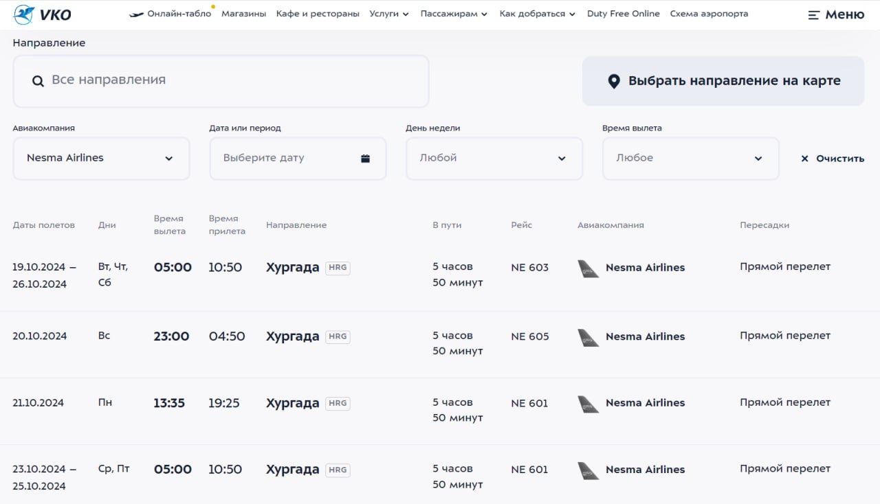Image resolution: width=880 pixels, height=504 pixels.
Task: Go to Схема аэропорта page
Action: click(709, 14)
